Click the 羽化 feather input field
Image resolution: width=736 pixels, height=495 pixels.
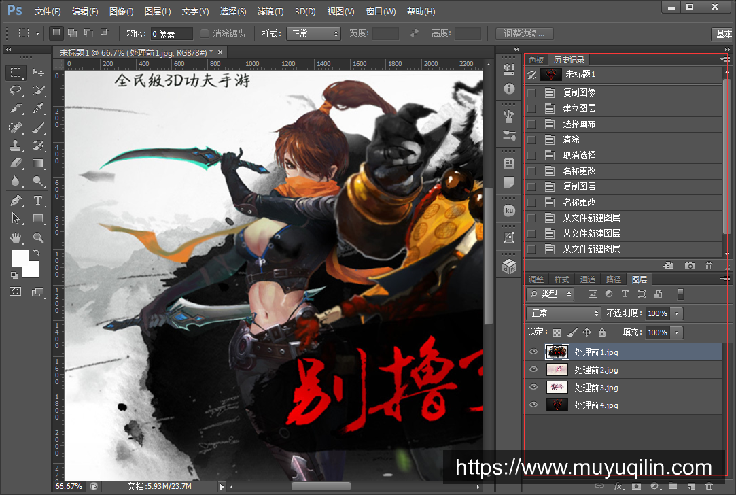172,34
